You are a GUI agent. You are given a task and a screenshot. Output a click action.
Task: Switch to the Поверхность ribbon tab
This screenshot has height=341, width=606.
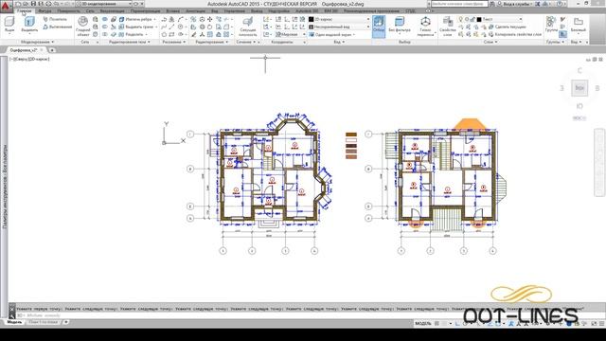[68, 10]
